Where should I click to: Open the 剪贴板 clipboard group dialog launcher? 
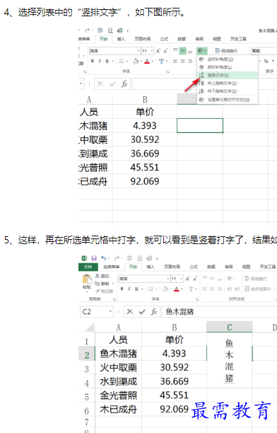tap(114, 299)
